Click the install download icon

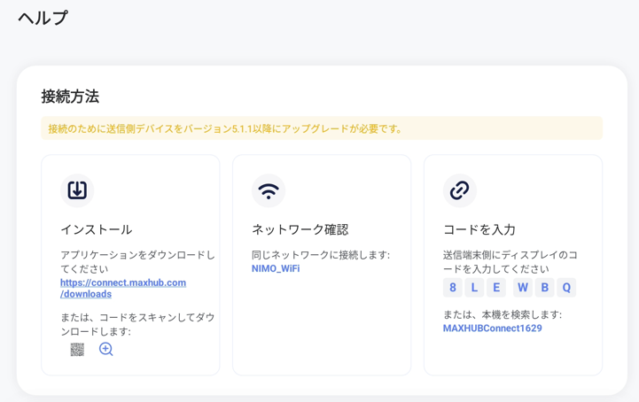click(77, 189)
